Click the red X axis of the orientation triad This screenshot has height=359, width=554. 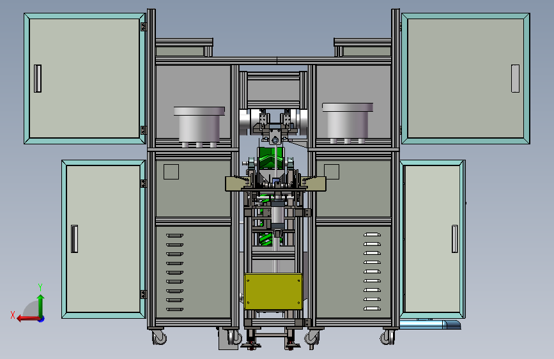[x=29, y=319]
